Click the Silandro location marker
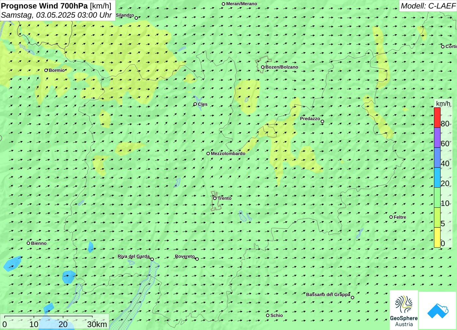Viewport: 457px width, 330px height. coord(136,18)
